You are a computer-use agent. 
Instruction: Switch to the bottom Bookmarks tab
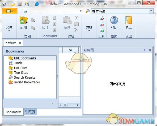(x=14, y=112)
